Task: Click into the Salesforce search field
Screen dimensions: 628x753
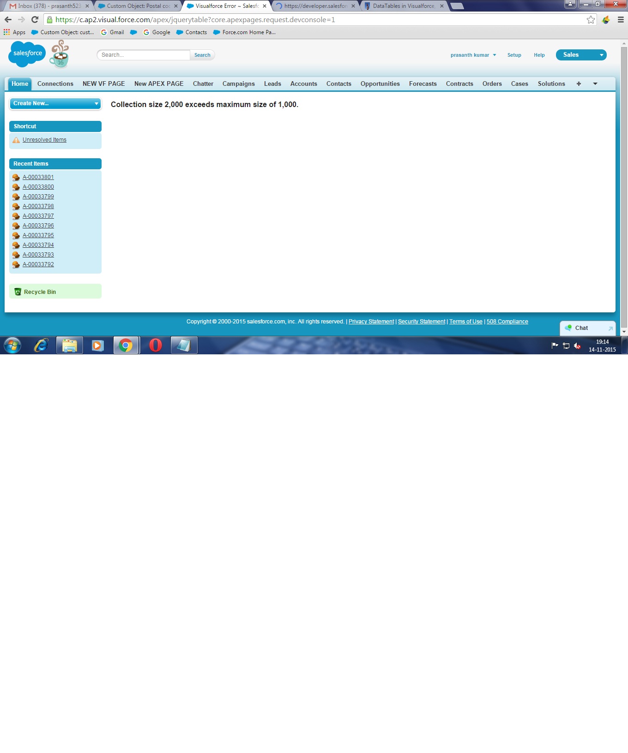Action: [143, 55]
